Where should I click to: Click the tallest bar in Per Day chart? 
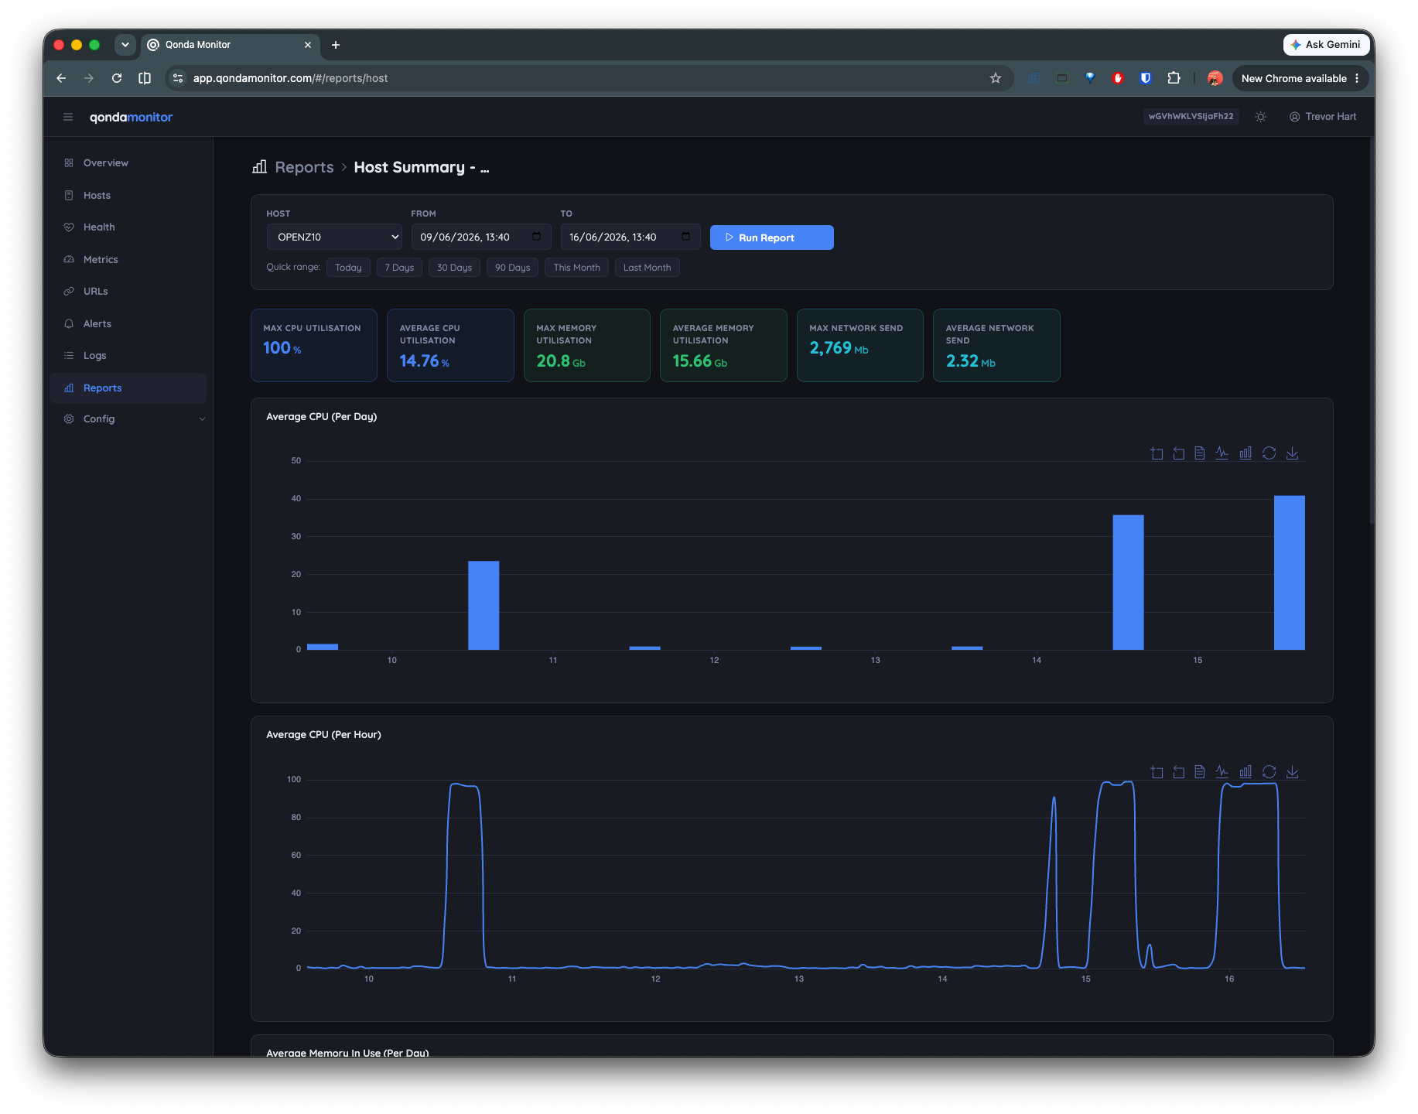coord(1290,572)
